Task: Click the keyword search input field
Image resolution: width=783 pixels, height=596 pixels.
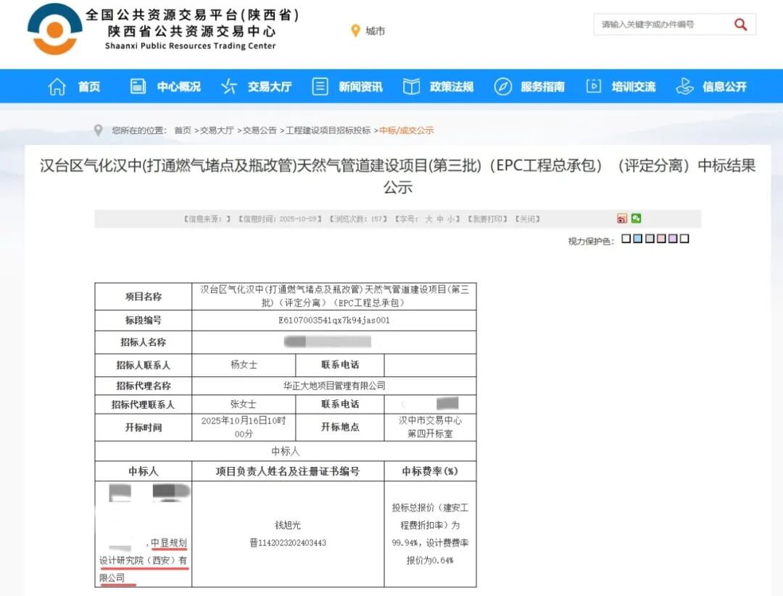Action: 660,25
